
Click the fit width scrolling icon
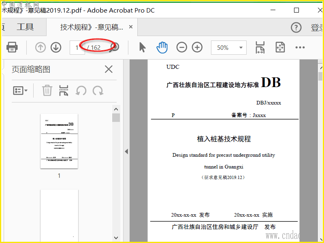[260, 47]
